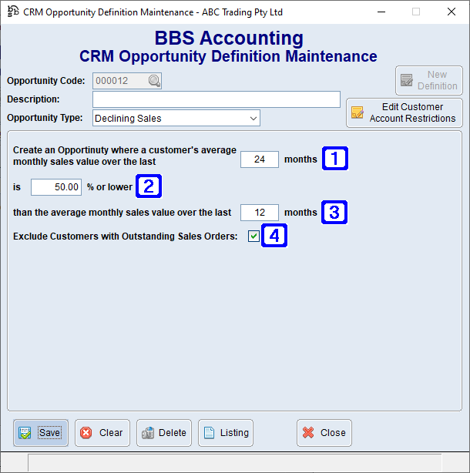The image size is (470, 473).
Task: Click the New Definition button
Action: pyautogui.click(x=429, y=80)
